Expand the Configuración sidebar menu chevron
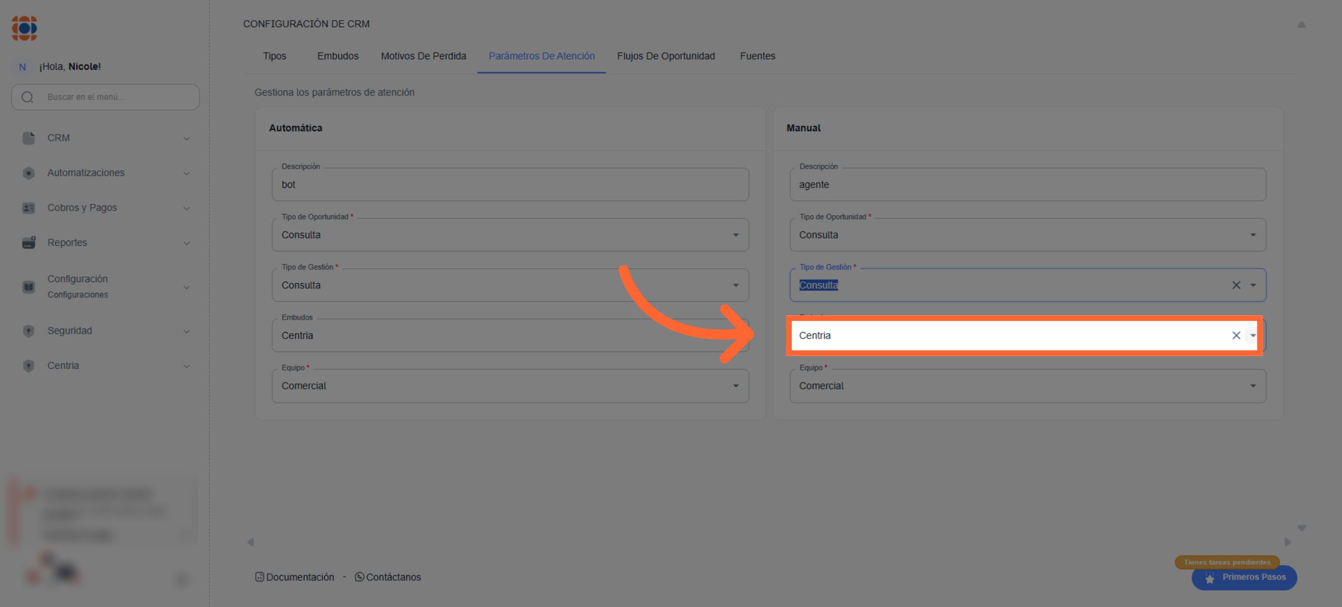 186,287
